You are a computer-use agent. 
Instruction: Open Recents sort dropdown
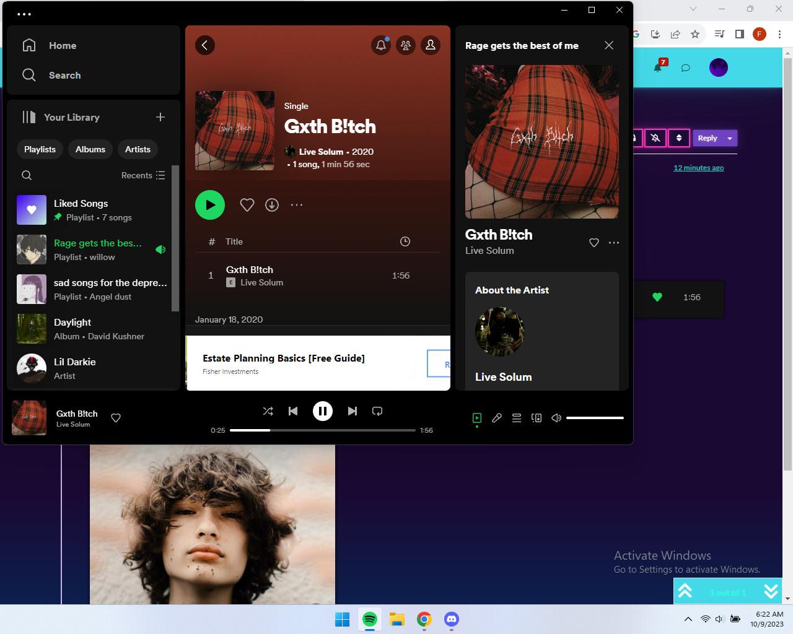(143, 175)
